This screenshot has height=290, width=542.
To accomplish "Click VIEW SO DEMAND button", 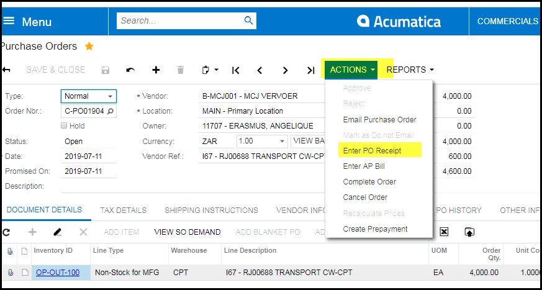I will (x=187, y=232).
